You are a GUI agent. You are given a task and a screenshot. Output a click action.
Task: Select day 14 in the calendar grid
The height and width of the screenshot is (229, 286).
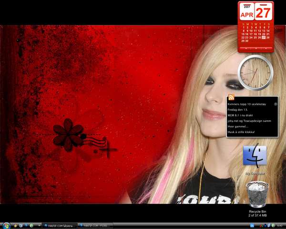(x=268, y=31)
